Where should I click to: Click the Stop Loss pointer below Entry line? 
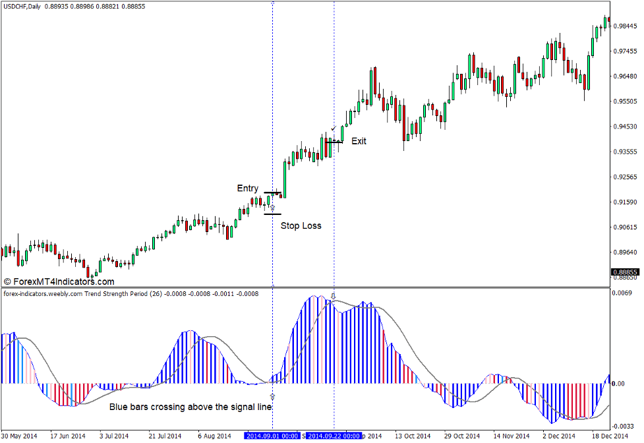pyautogui.click(x=273, y=208)
